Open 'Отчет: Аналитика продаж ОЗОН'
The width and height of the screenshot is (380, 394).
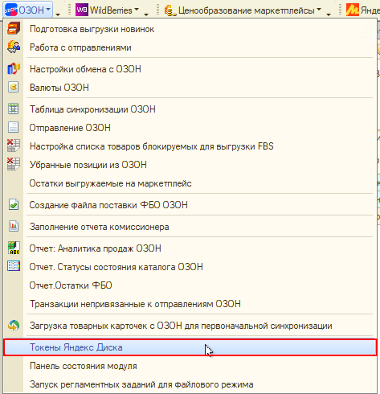(190, 248)
